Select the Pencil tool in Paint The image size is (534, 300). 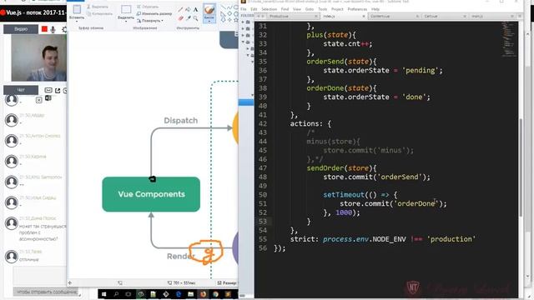tap(180, 9)
